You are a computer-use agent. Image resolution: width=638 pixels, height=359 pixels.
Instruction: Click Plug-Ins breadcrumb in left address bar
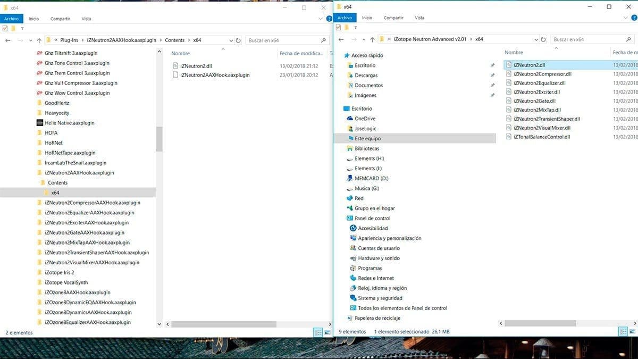point(69,40)
